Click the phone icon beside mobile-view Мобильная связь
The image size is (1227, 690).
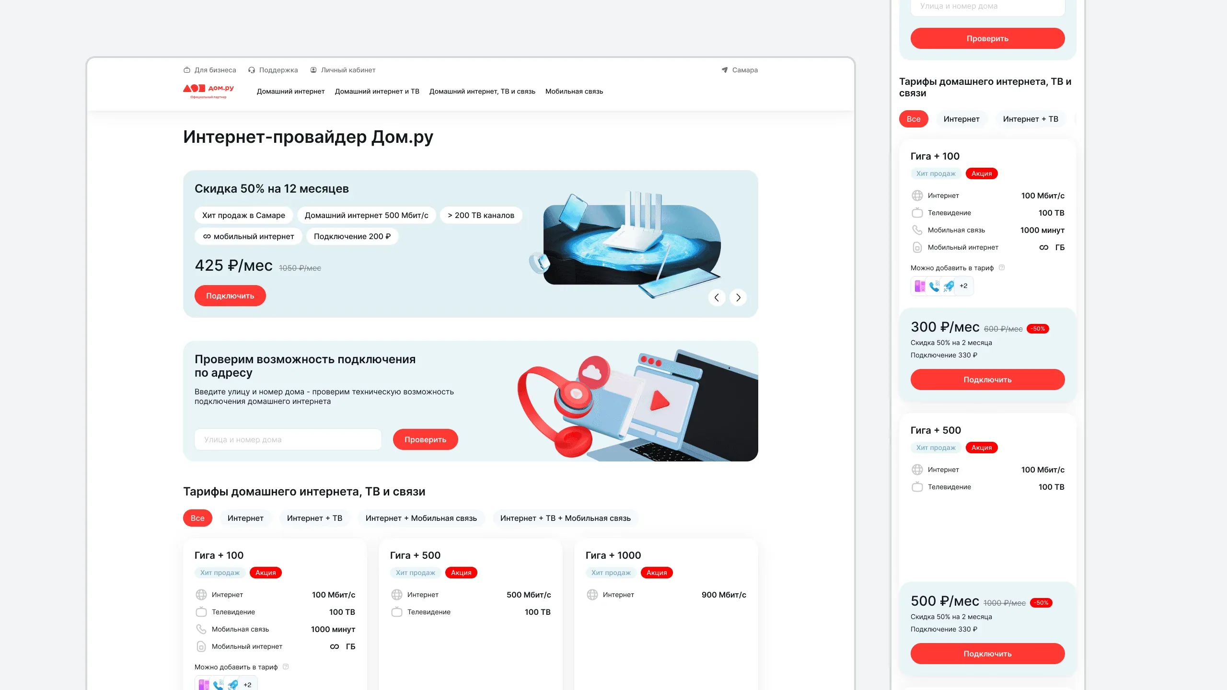[917, 230]
